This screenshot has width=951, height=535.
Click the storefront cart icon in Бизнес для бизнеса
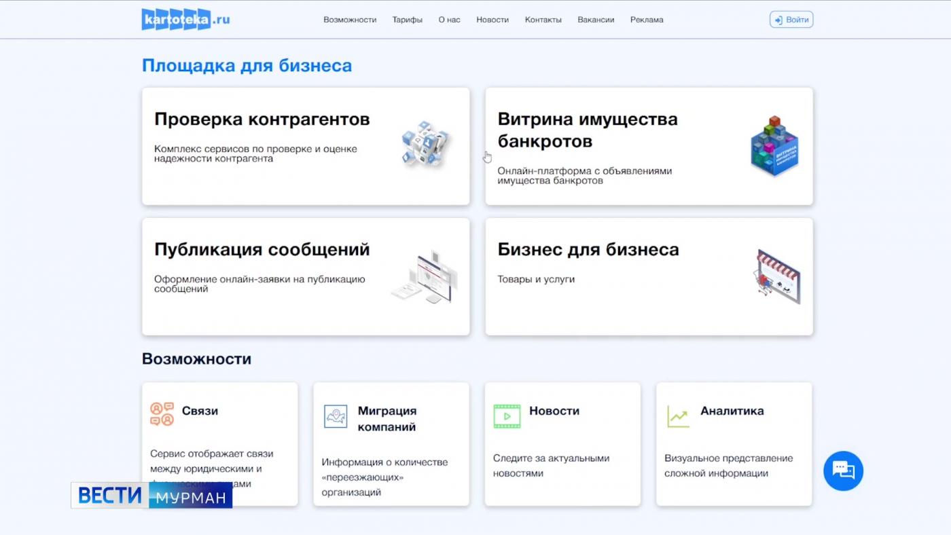pos(777,276)
